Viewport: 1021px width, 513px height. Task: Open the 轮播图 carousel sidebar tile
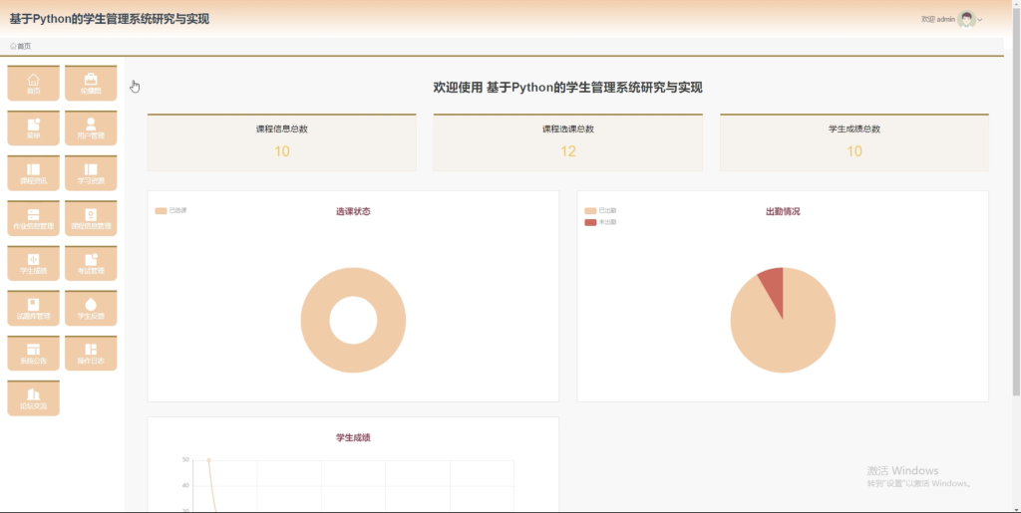click(91, 84)
